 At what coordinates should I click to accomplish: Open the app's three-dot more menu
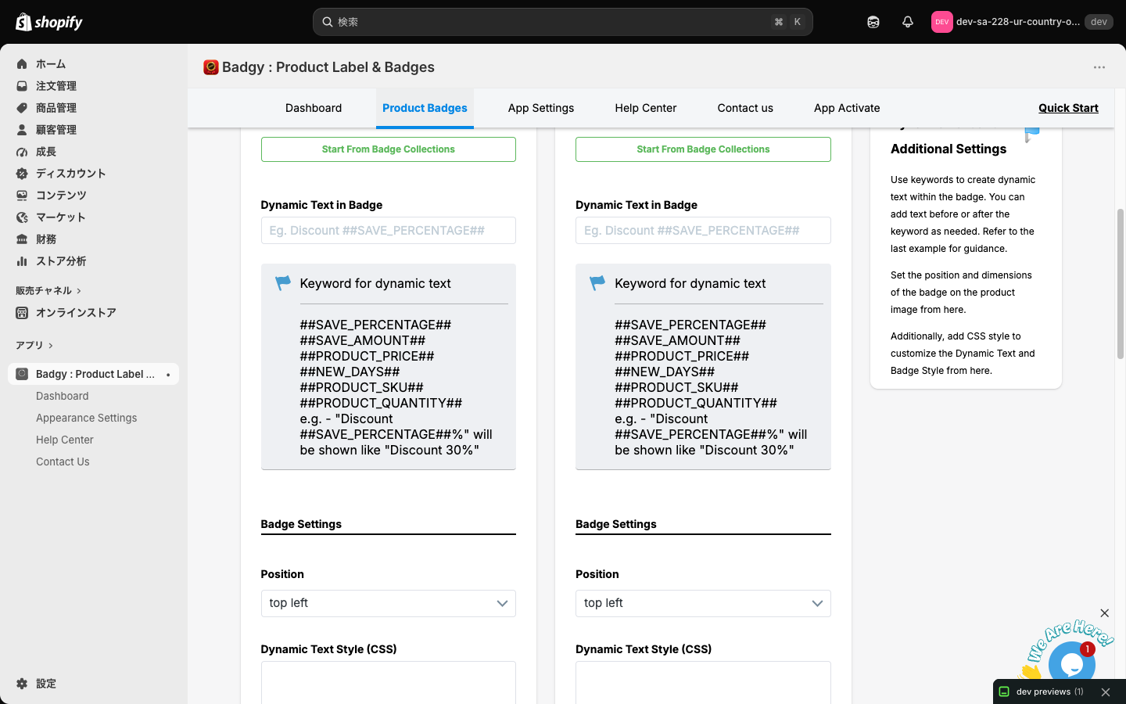(x=1099, y=67)
